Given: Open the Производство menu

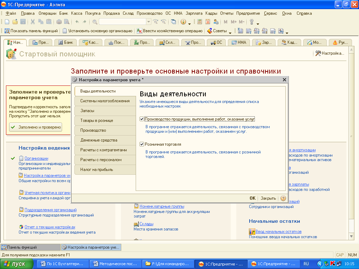Looking at the screenshot, I should point(149,13).
